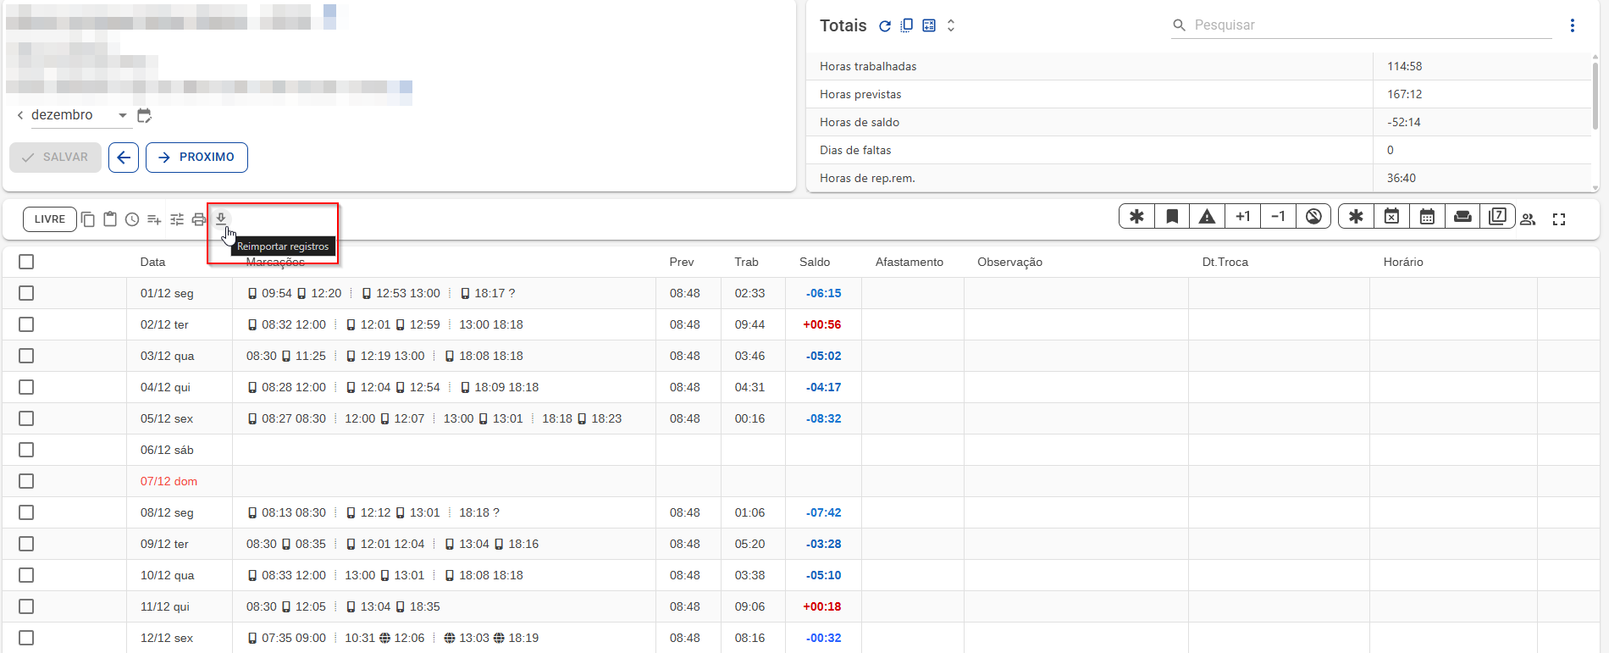Click the +1 filter button
The width and height of the screenshot is (1609, 653).
[1242, 217]
